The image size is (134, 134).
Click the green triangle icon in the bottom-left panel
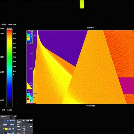4,133
